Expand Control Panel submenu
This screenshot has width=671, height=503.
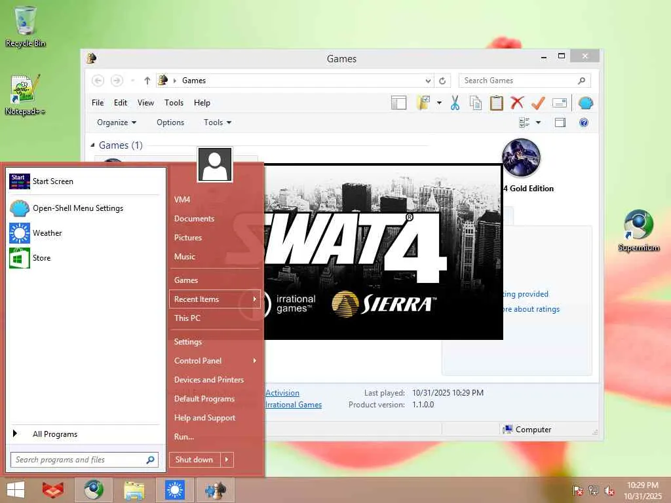tap(215, 361)
